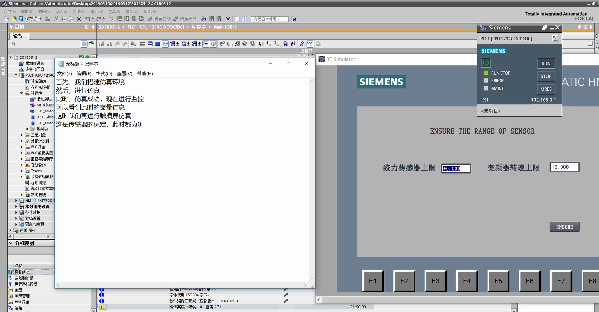
Task: Click the undo arrow icon
Action: [87, 19]
